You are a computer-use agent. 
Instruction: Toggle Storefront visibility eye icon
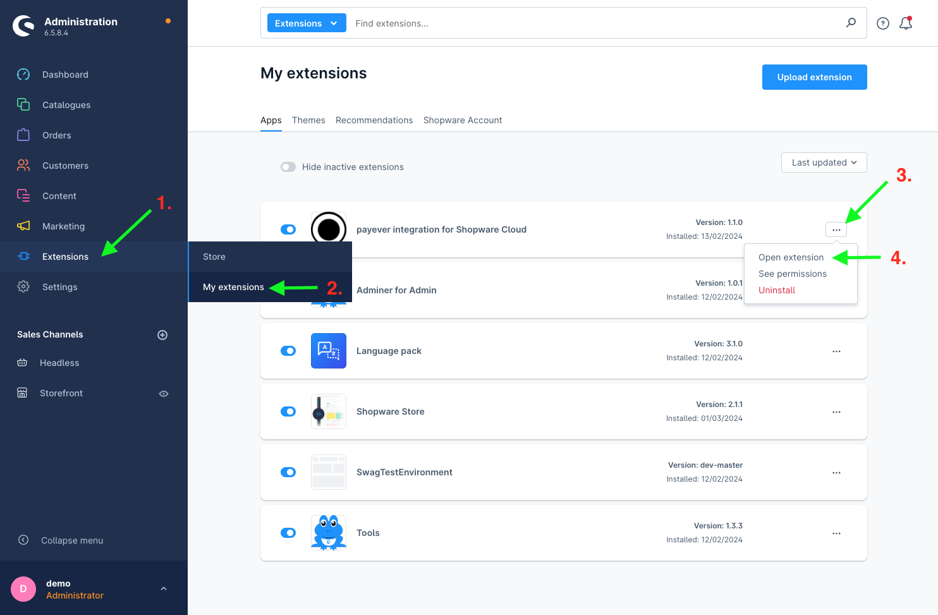pos(164,394)
